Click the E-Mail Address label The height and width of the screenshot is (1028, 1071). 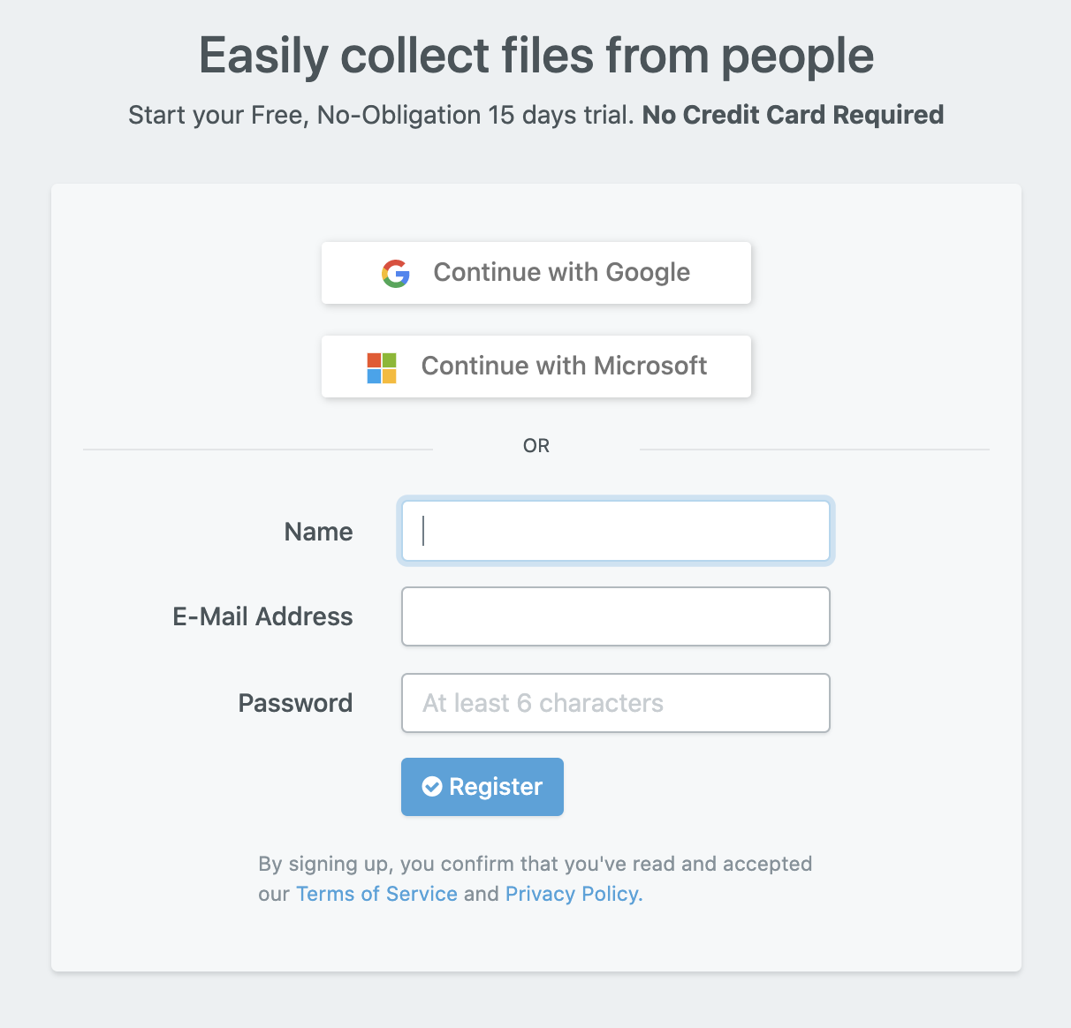[262, 616]
